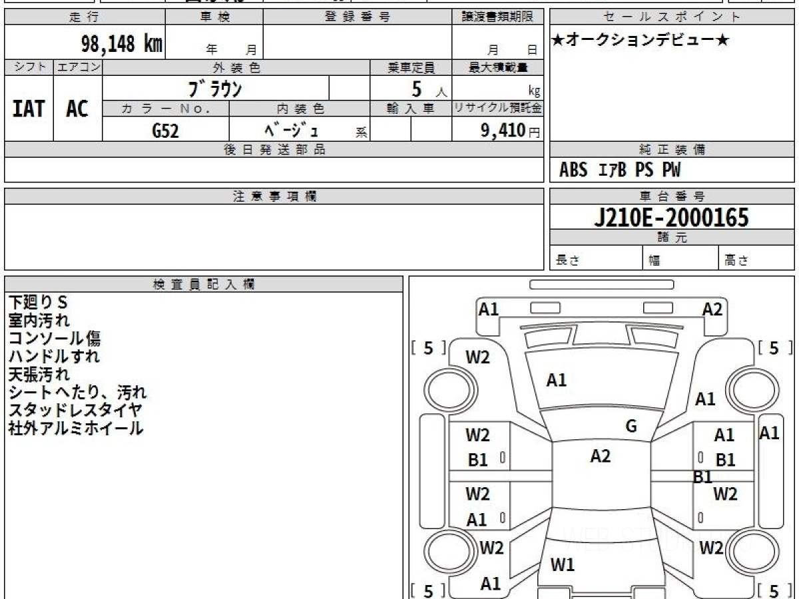Viewport: 799px width, 599px height.
Task: Click the kg unit in load capacity cell
Action: (x=534, y=92)
